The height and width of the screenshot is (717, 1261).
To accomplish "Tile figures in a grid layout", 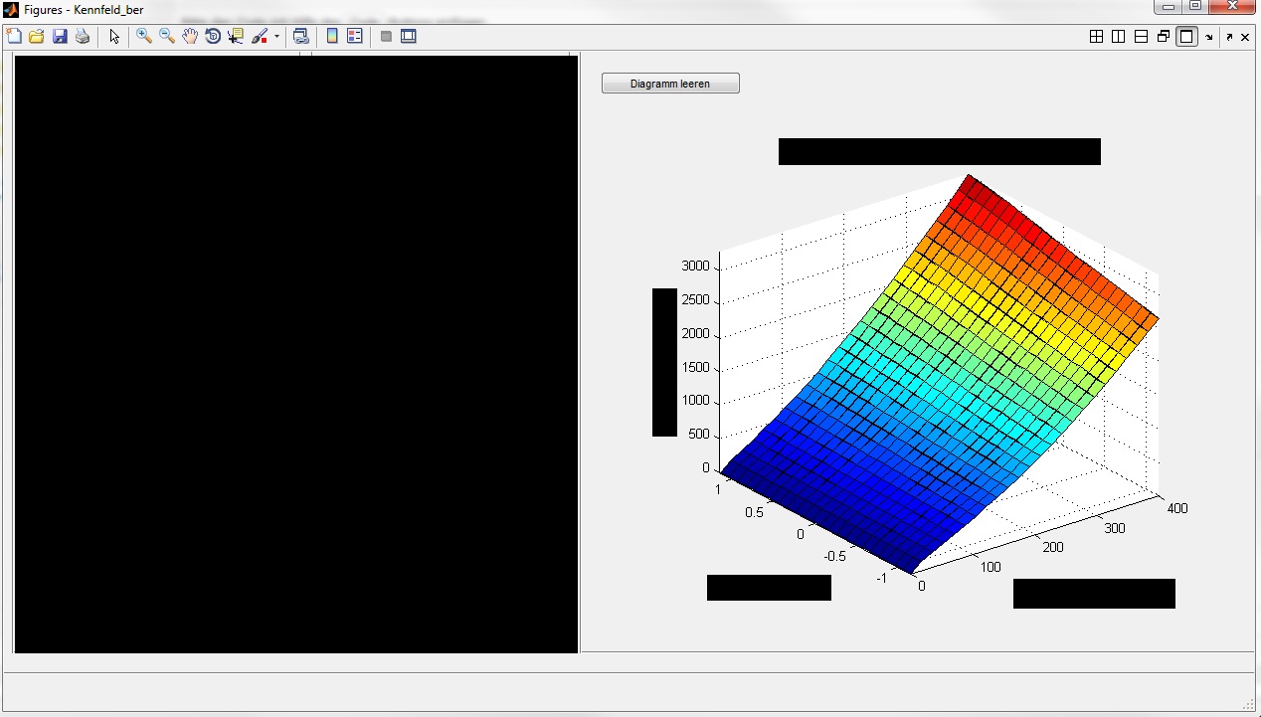I will tap(1096, 37).
